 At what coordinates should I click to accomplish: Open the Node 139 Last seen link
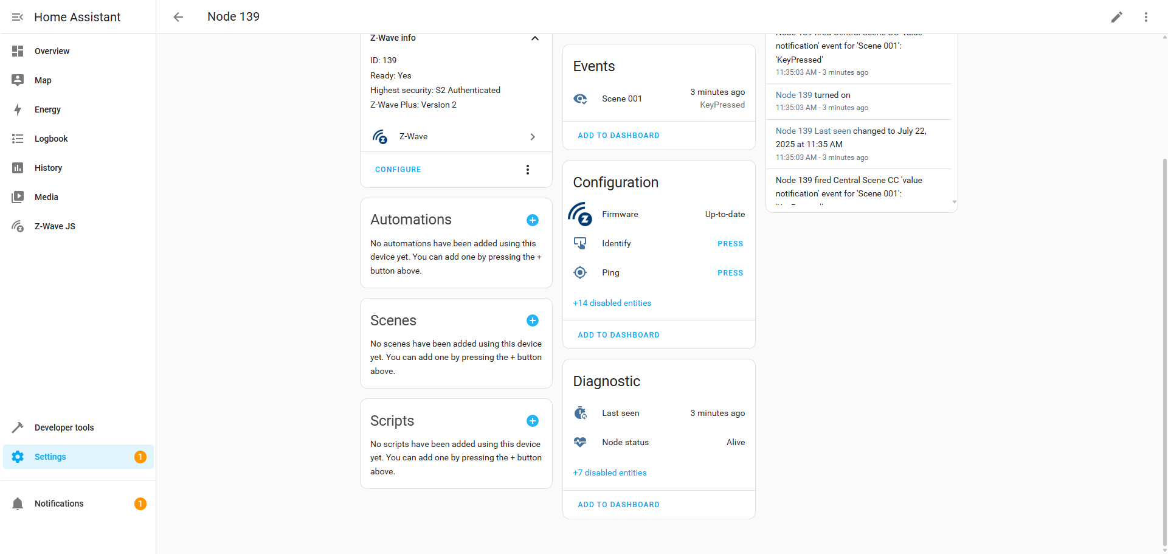[x=814, y=131]
